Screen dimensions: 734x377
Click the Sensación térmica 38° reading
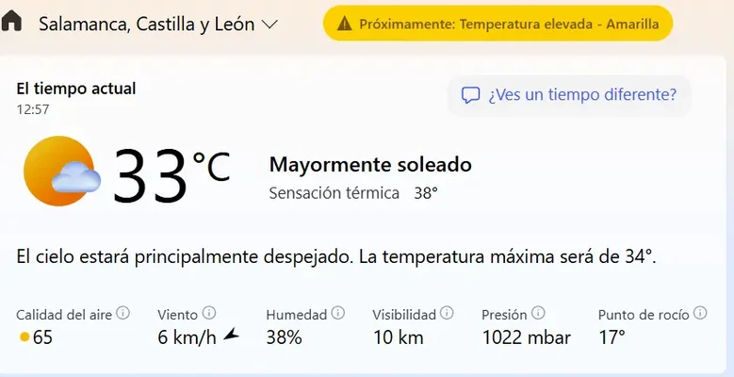pyautogui.click(x=353, y=193)
